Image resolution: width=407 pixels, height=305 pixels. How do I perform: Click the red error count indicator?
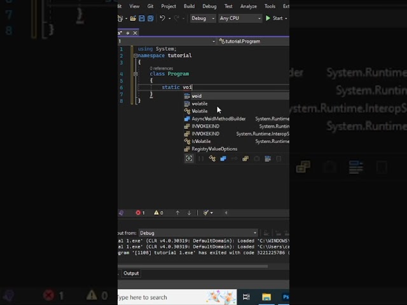click(x=140, y=213)
